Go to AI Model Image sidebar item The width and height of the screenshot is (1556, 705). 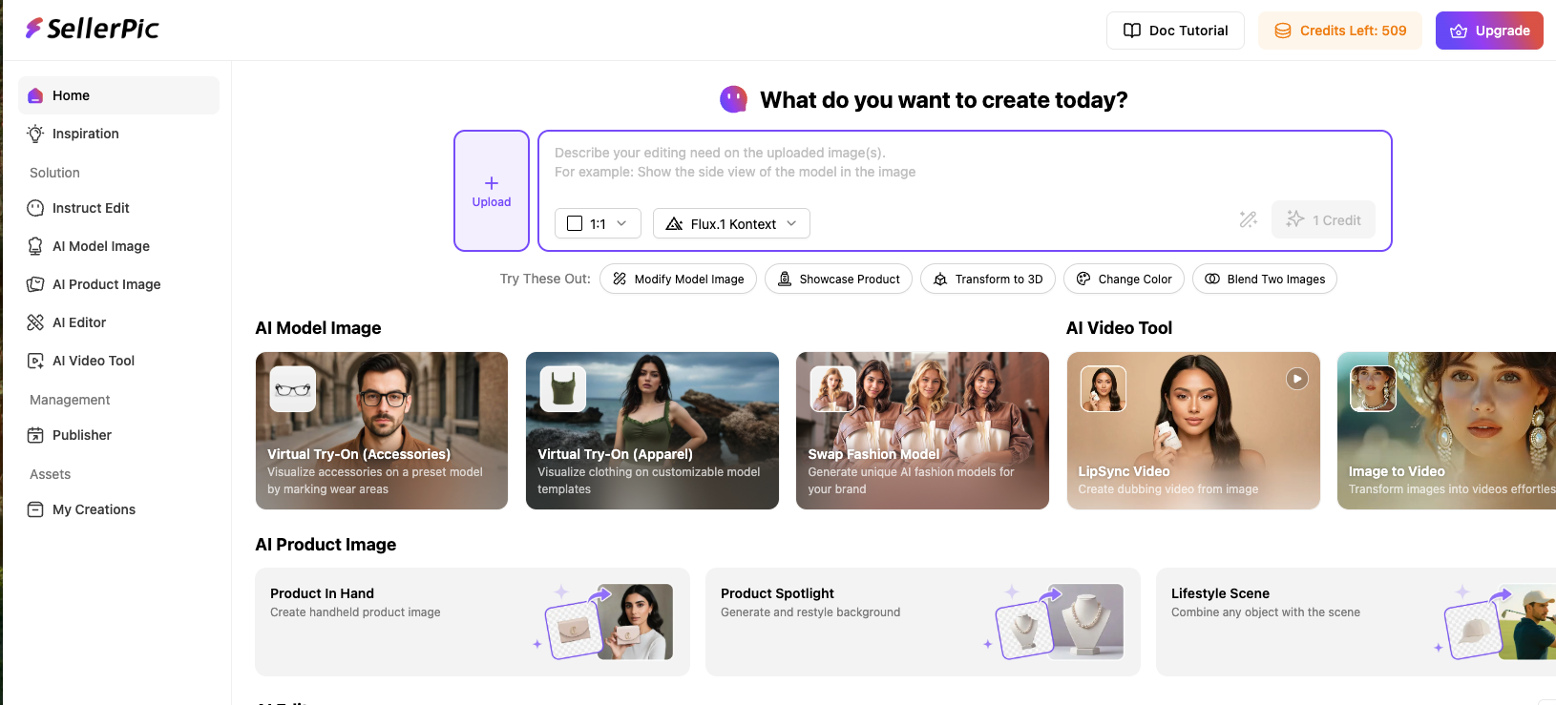point(118,246)
